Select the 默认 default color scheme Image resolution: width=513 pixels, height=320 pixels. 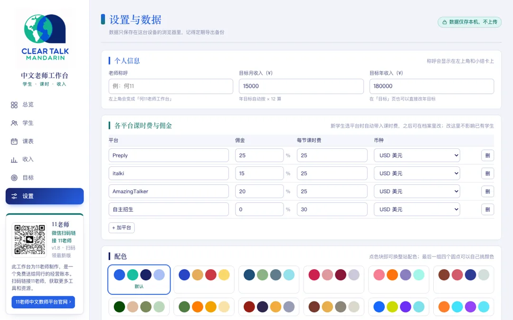click(139, 280)
